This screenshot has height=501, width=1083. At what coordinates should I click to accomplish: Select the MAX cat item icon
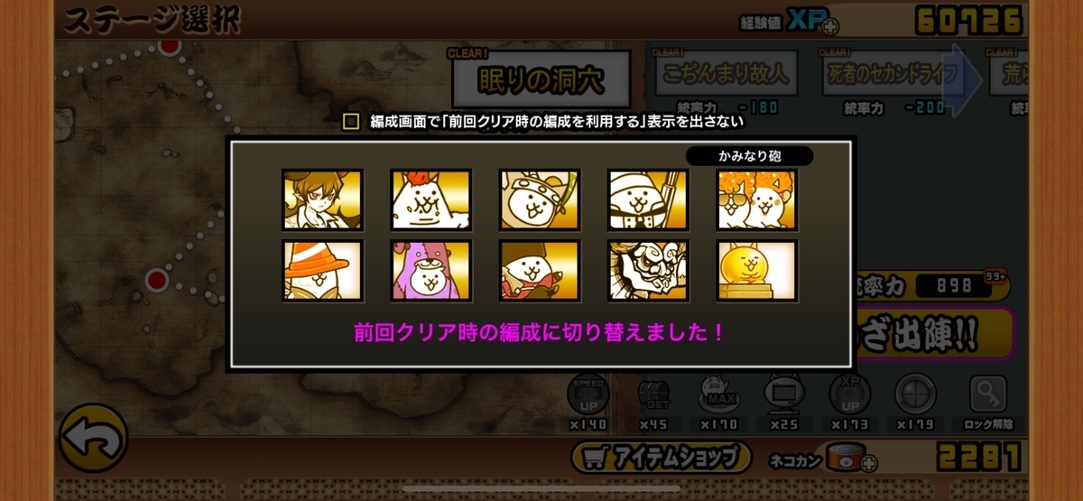(x=719, y=395)
